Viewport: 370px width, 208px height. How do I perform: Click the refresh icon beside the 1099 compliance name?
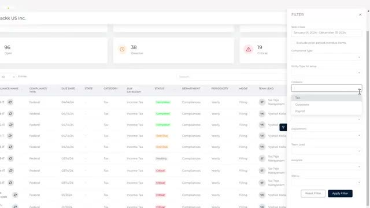15,195
